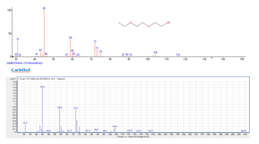259x144 pixels.
Task: Click the 104.1 peak in the scan spectrum
Action: [115, 130]
